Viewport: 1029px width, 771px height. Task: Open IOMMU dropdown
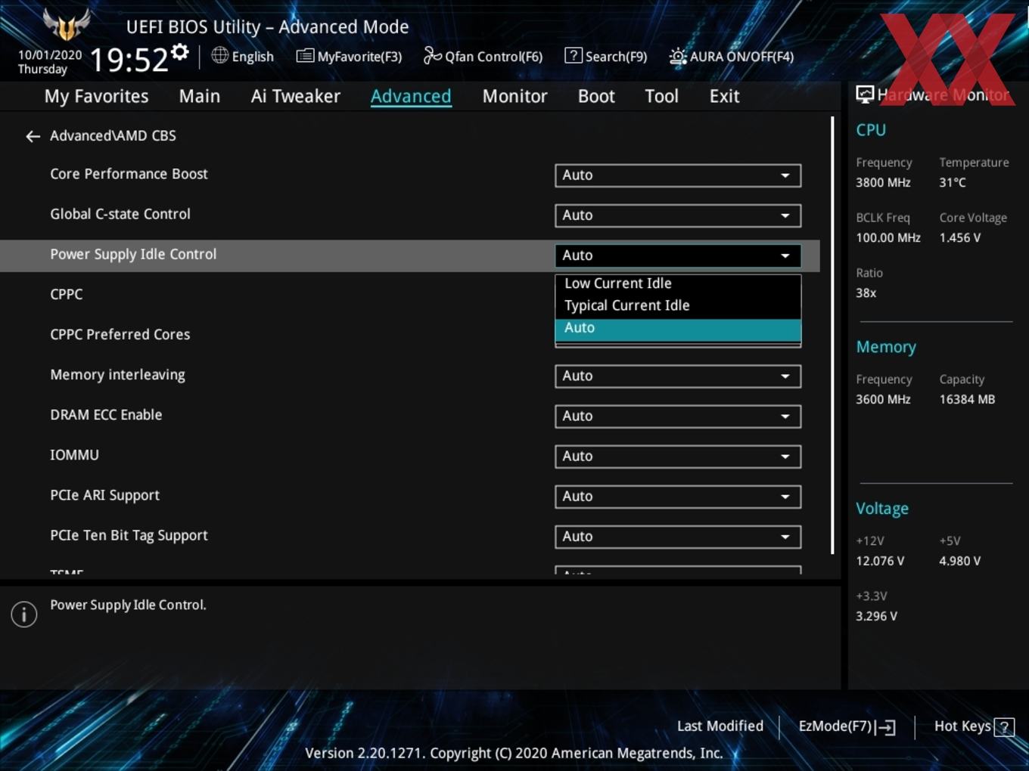tap(678, 457)
